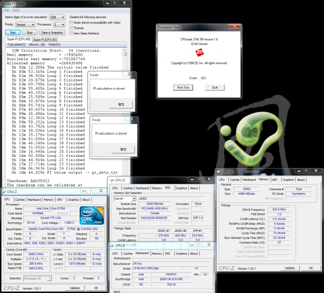Select the Super PI [CPU #0] tab
The height and width of the screenshot is (293, 324).
pyautogui.click(x=19, y=39)
